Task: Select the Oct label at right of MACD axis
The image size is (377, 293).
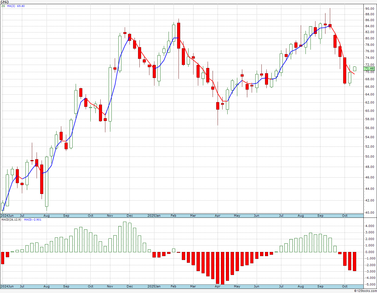Action: coord(345,286)
